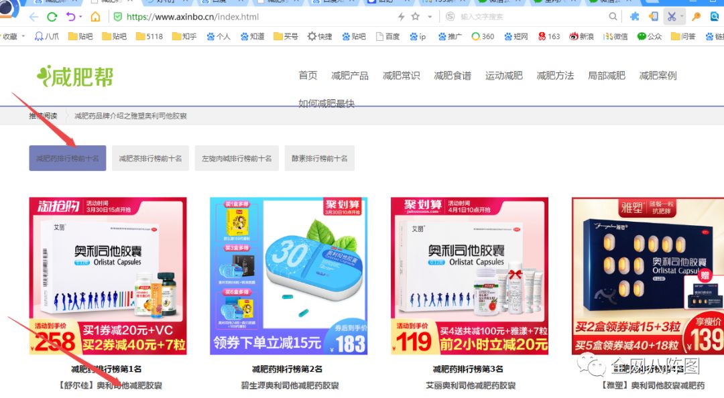This screenshot has width=724, height=398.
Task: Open the 短网 bookmark
Action: (x=516, y=36)
